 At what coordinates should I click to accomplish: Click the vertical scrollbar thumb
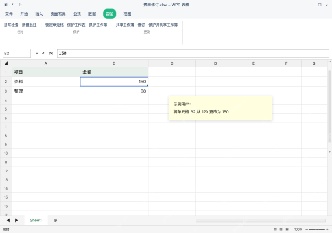pyautogui.click(x=329, y=106)
